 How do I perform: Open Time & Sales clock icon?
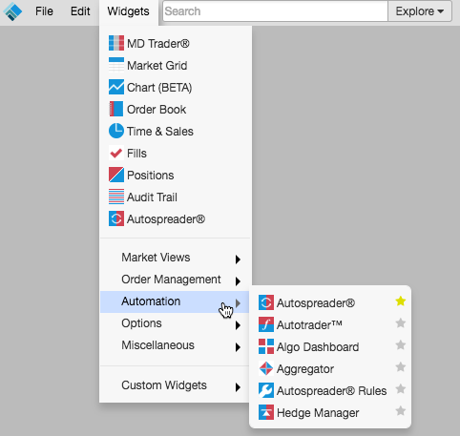116,131
